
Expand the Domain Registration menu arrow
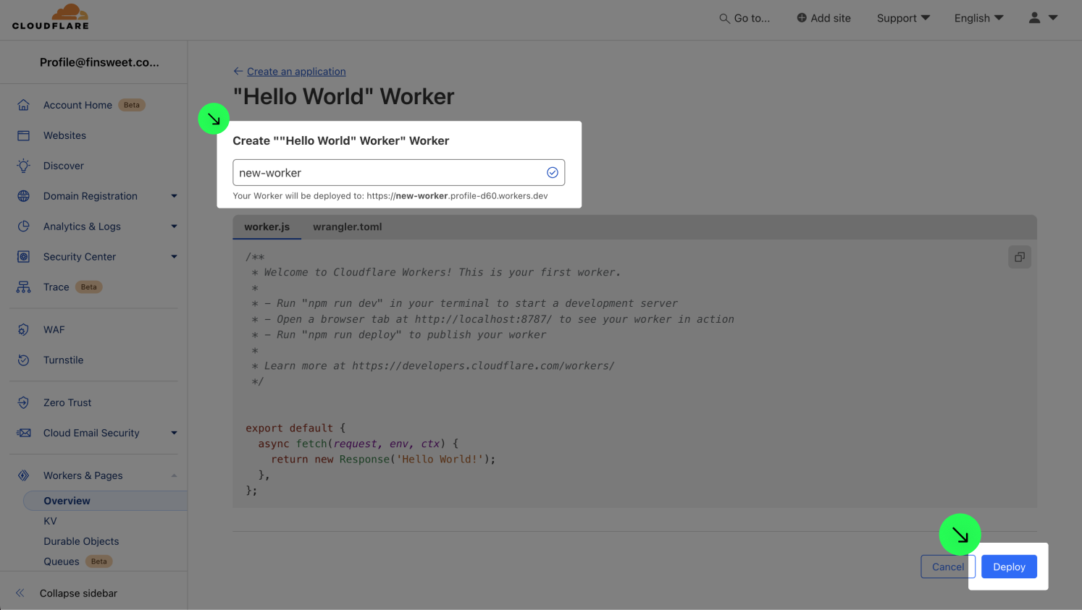point(174,196)
